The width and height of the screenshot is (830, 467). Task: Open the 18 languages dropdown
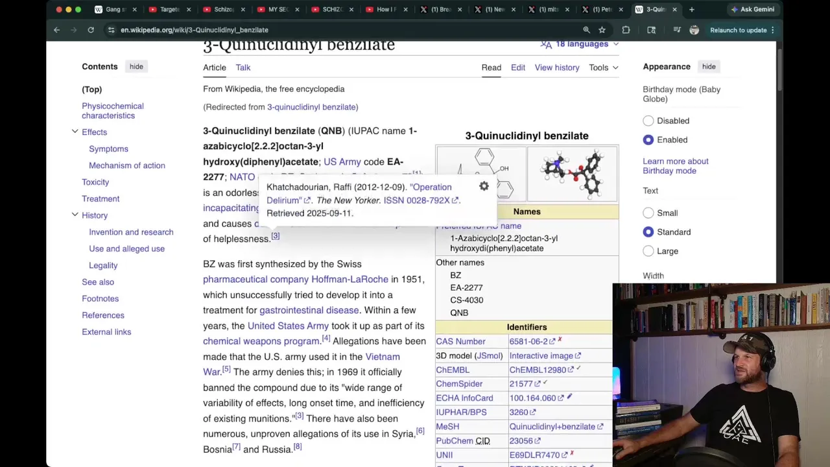click(x=580, y=44)
